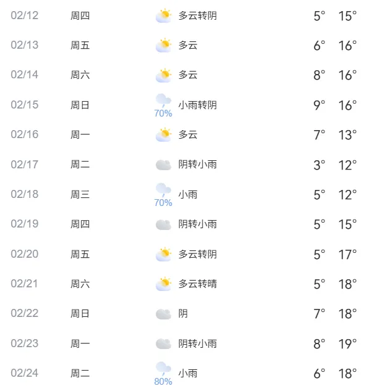Screen dimensions: 372x386
Task: Select the 多云转阴 text on the 02/12 row
Action: 198,15
